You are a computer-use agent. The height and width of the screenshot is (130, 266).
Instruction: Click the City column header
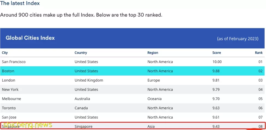click(5, 52)
